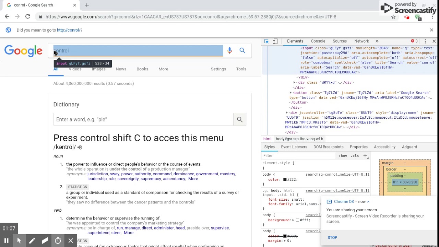Toggle the .cls class editor option
The width and height of the screenshot is (439, 247).
355,156
